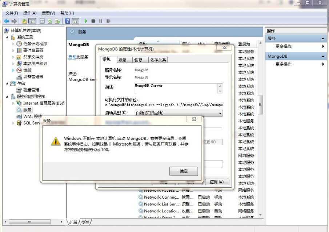Restart the service with restart icon

point(108,21)
